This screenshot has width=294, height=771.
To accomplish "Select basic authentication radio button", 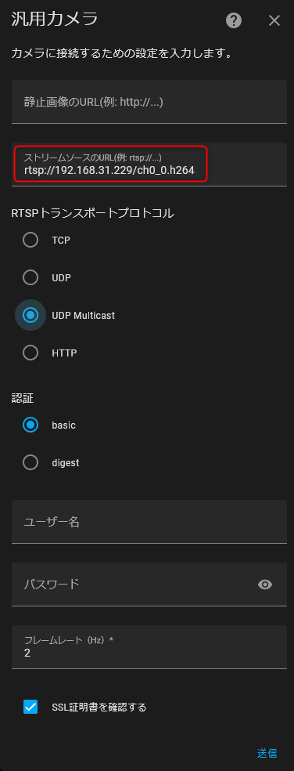I will click(30, 425).
